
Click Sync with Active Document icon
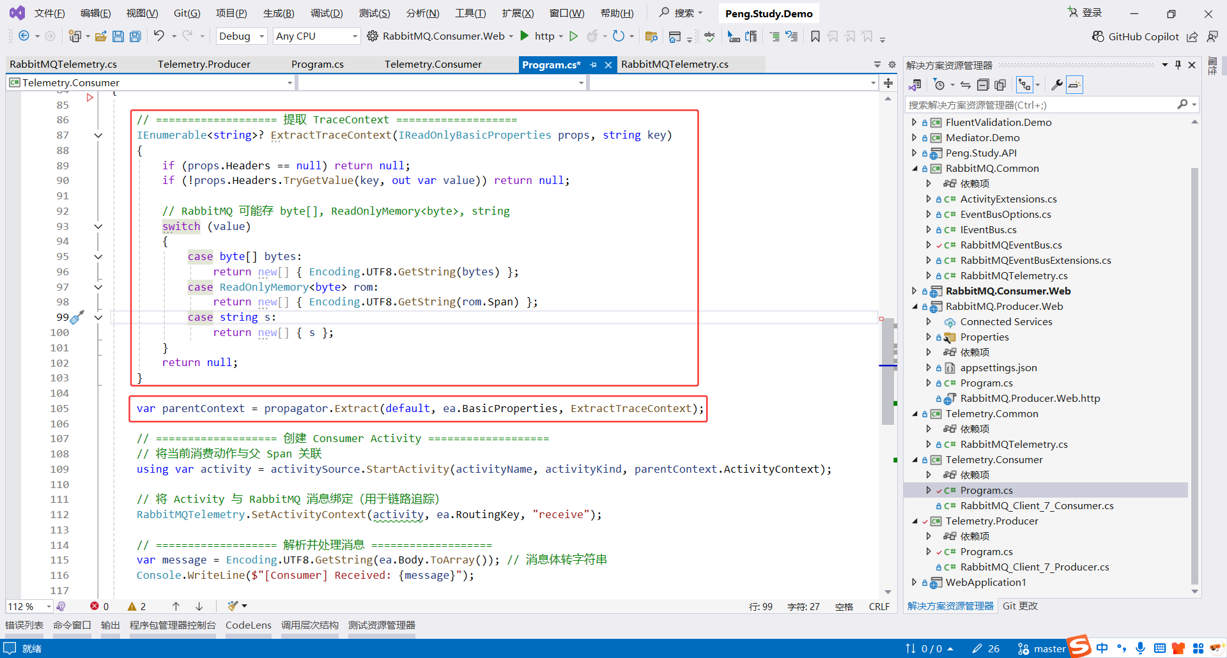[966, 85]
